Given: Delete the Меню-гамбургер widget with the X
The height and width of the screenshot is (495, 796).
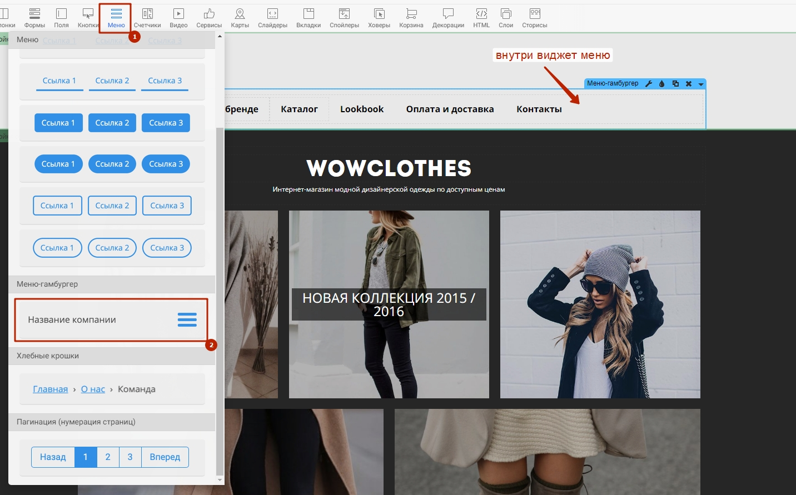Looking at the screenshot, I should 688,84.
